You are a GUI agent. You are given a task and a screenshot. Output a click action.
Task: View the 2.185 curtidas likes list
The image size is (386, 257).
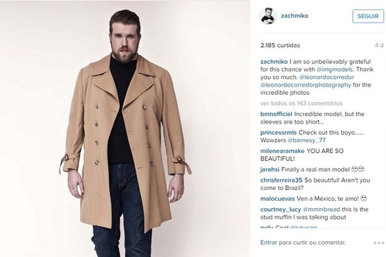[x=280, y=45]
